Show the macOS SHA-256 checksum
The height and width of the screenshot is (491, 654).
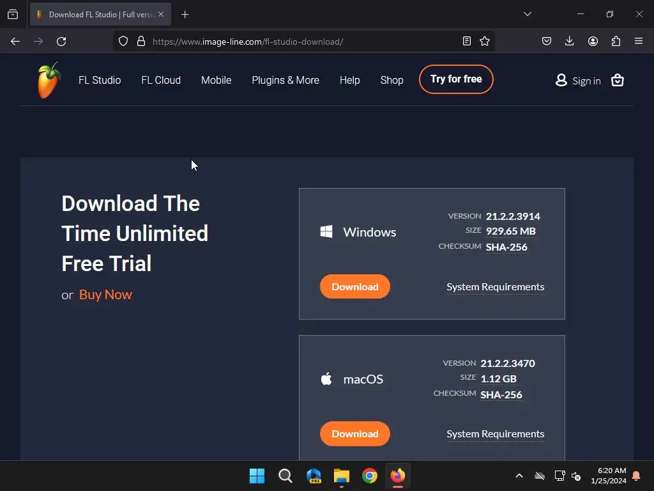click(x=501, y=394)
